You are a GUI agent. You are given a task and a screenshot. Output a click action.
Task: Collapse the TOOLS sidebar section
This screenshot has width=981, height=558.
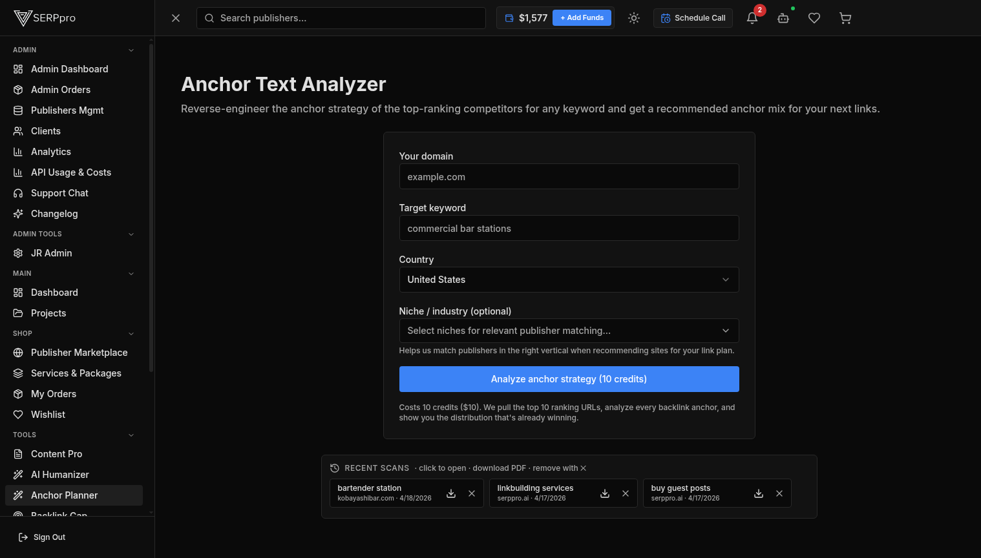pos(131,435)
